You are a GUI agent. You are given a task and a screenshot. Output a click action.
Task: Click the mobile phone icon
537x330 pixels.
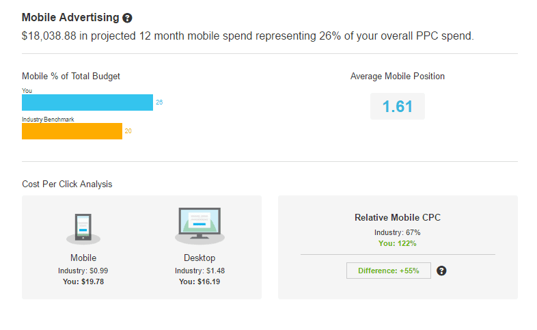click(x=83, y=228)
